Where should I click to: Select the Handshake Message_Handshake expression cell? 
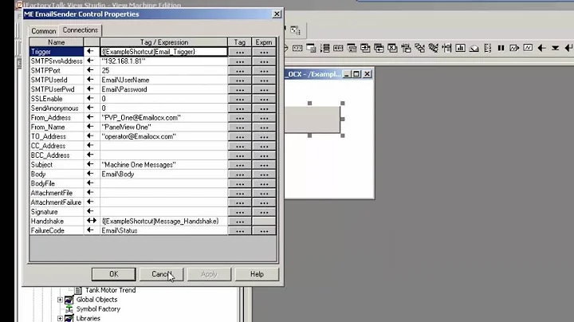(x=163, y=221)
